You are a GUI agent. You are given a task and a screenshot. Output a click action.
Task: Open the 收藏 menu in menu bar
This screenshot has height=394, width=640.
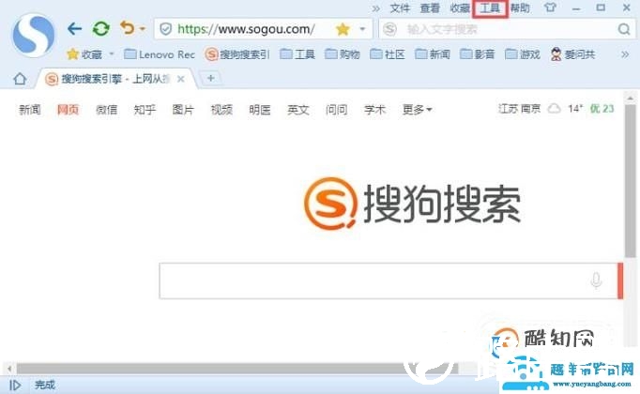460,8
